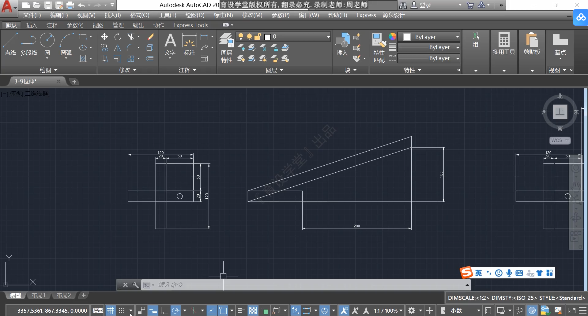Screen dimensions: 588x316
Task: Click the Scale tool icon
Action: [118, 59]
